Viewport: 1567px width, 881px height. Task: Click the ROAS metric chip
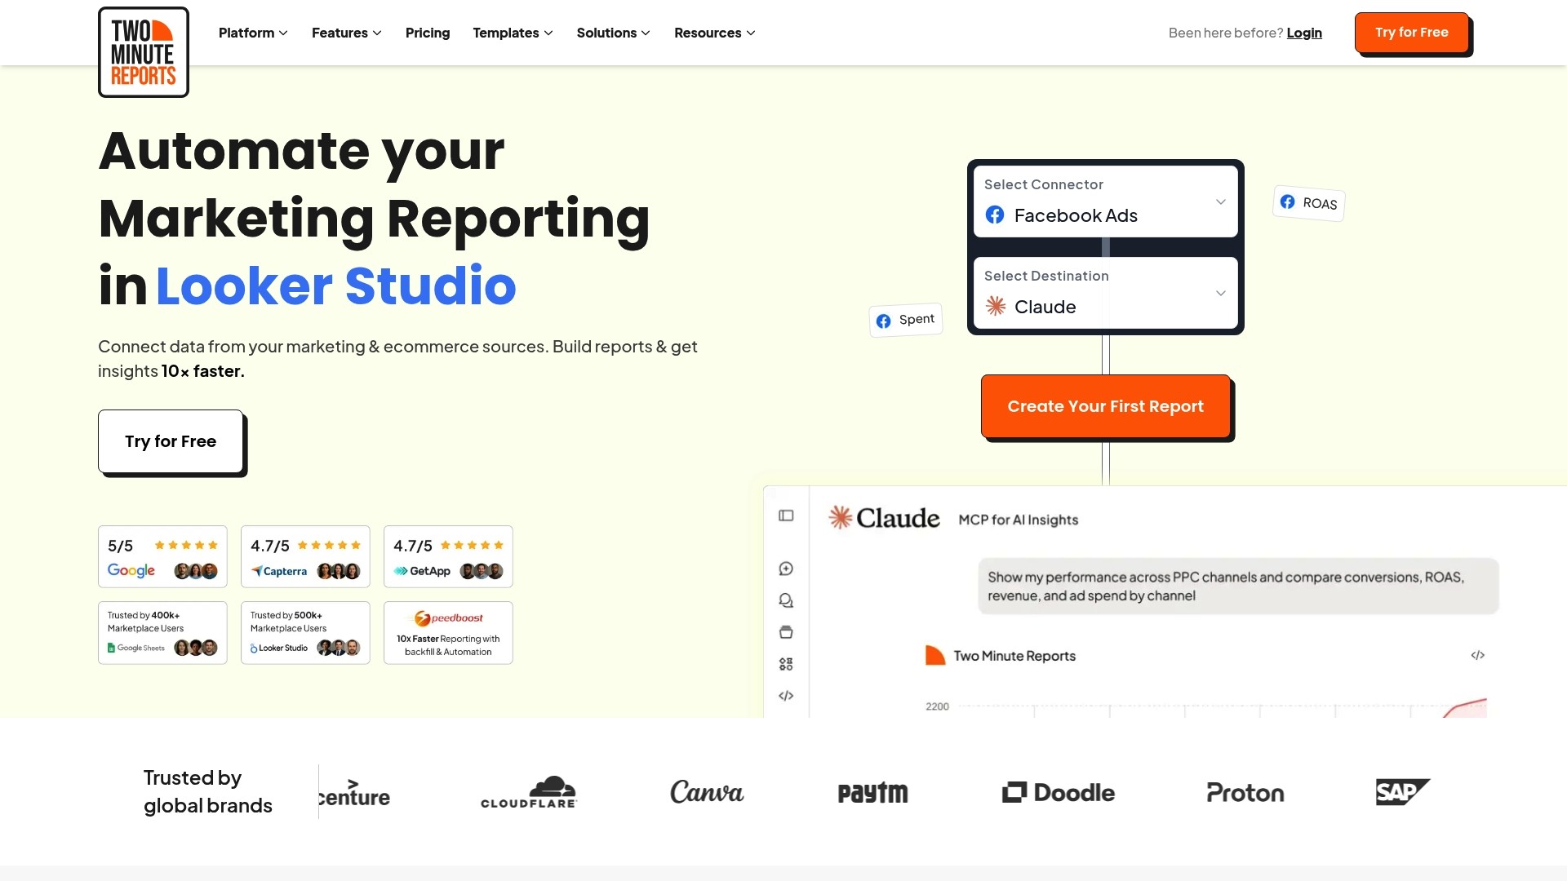point(1309,203)
